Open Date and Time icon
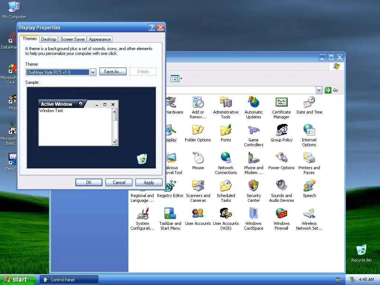380x285 pixels. (x=309, y=102)
